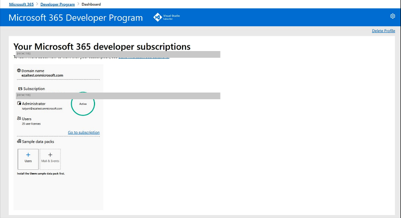Open the Go to subscription link
The height and width of the screenshot is (218, 401).
point(84,133)
